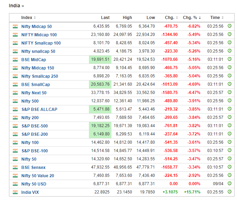237x200 pixels.
Task: Click clock icon in S&P BSE ALLCAP row
Action: (x=229, y=109)
